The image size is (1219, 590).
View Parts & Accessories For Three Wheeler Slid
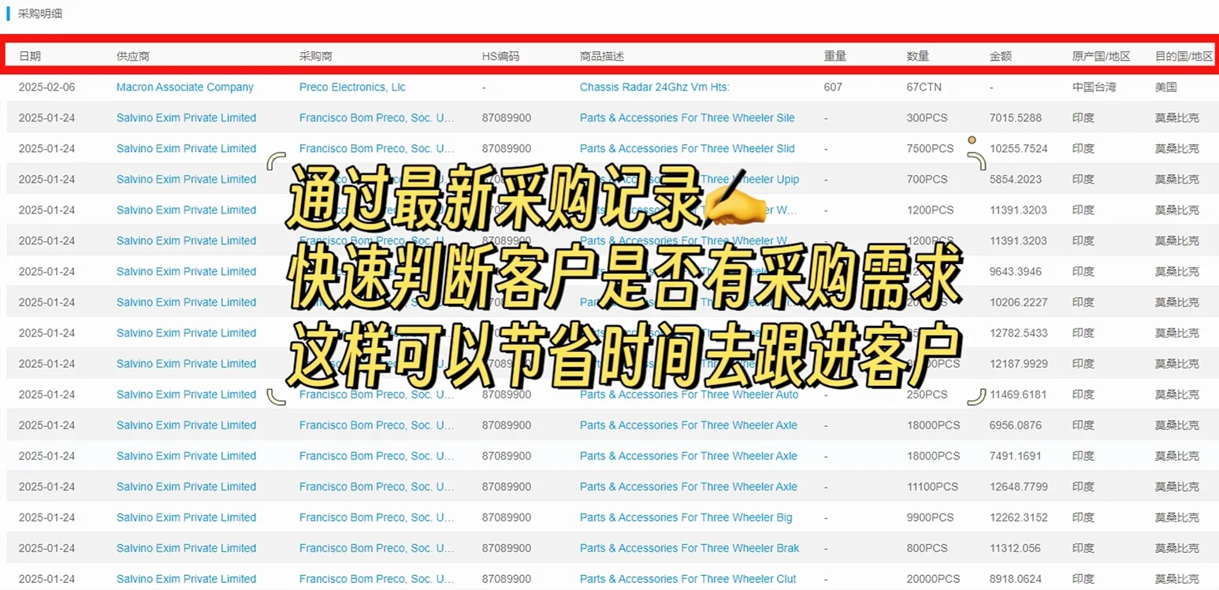686,148
